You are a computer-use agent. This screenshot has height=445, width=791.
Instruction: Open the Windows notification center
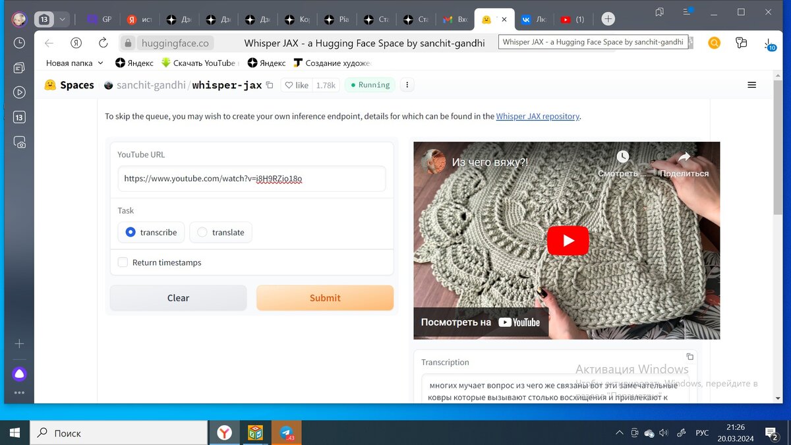coord(771,433)
